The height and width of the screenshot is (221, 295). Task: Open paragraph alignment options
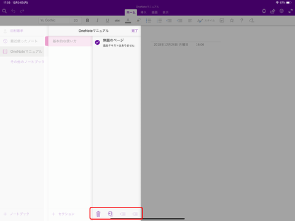(x=190, y=20)
